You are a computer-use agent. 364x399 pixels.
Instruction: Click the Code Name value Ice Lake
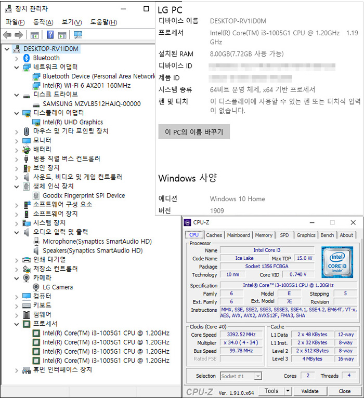click(244, 258)
